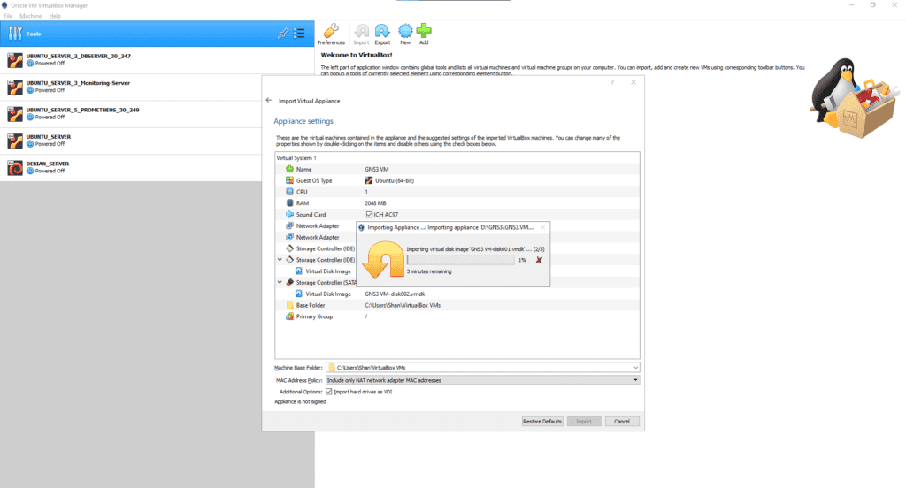906x488 pixels.
Task: Click the Export toolbar icon
Action: (382, 34)
